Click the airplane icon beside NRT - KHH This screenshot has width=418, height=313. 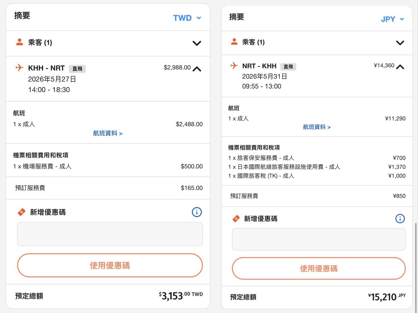pyautogui.click(x=234, y=65)
